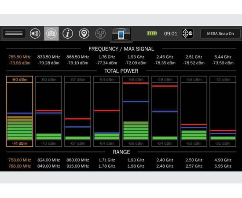Click the up-down arrows scaling icon

(x=187, y=33)
